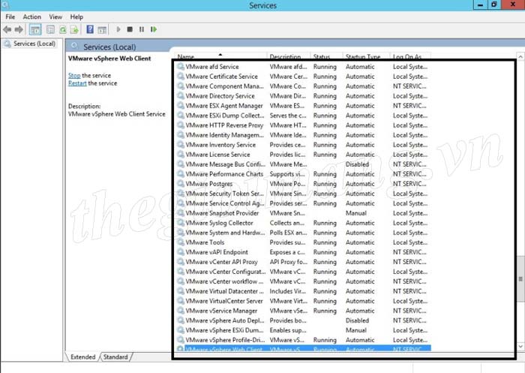Select VMware Message Bus Confi... row
Image resolution: width=525 pixels, height=373 pixels.
coord(304,164)
